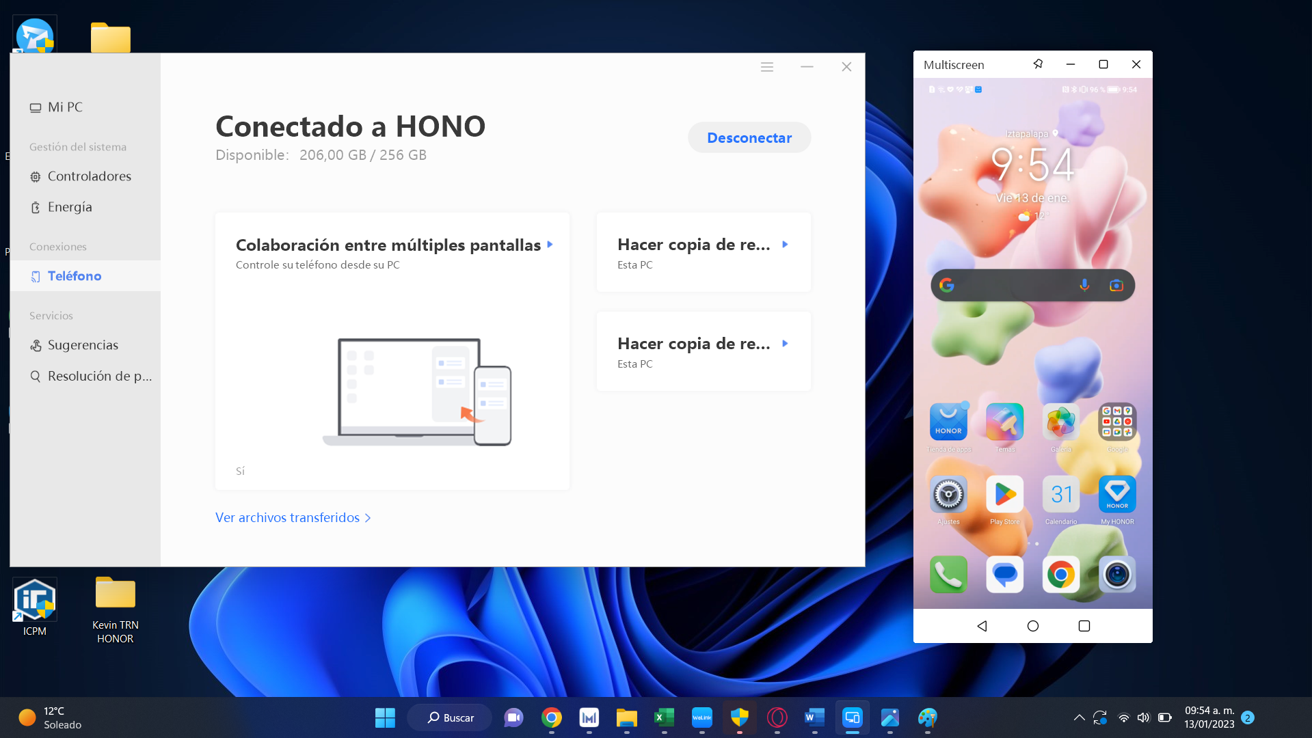Screen dimensions: 1312x738
Task: Expand Colaboración entre múltiples pantallas arrow
Action: 550,245
